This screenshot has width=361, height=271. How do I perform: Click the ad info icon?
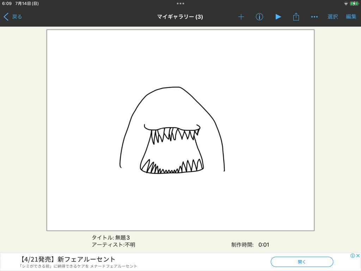[353, 255]
